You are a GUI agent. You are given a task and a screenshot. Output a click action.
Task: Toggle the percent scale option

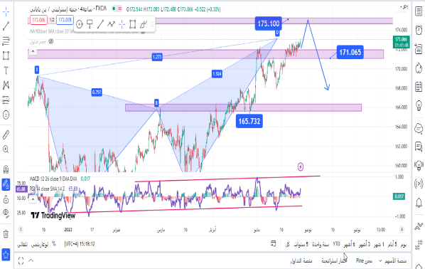[x=54, y=244]
